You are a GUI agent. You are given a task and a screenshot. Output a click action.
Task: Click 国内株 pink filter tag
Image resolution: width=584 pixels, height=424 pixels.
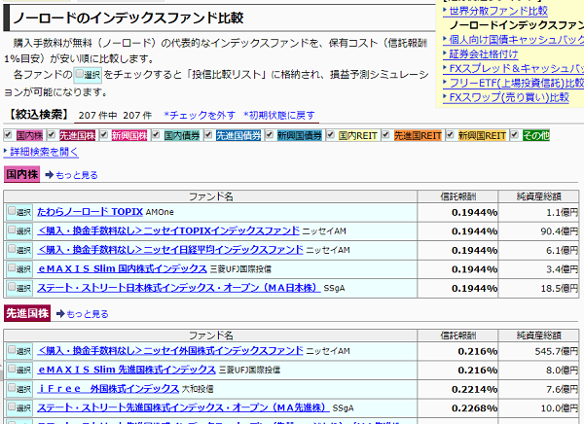click(30, 135)
